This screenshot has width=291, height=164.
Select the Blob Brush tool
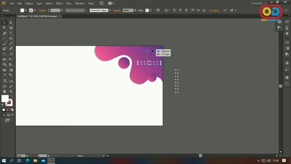click(x=5, y=49)
